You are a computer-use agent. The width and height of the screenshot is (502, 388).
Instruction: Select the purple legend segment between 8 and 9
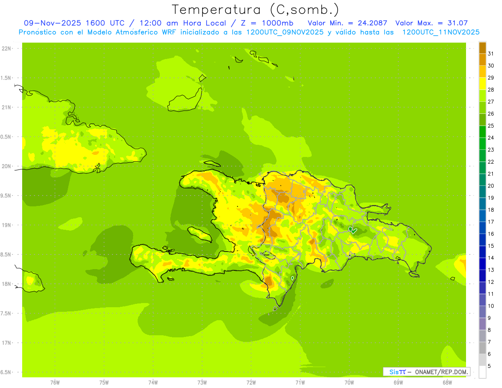[x=482, y=324]
